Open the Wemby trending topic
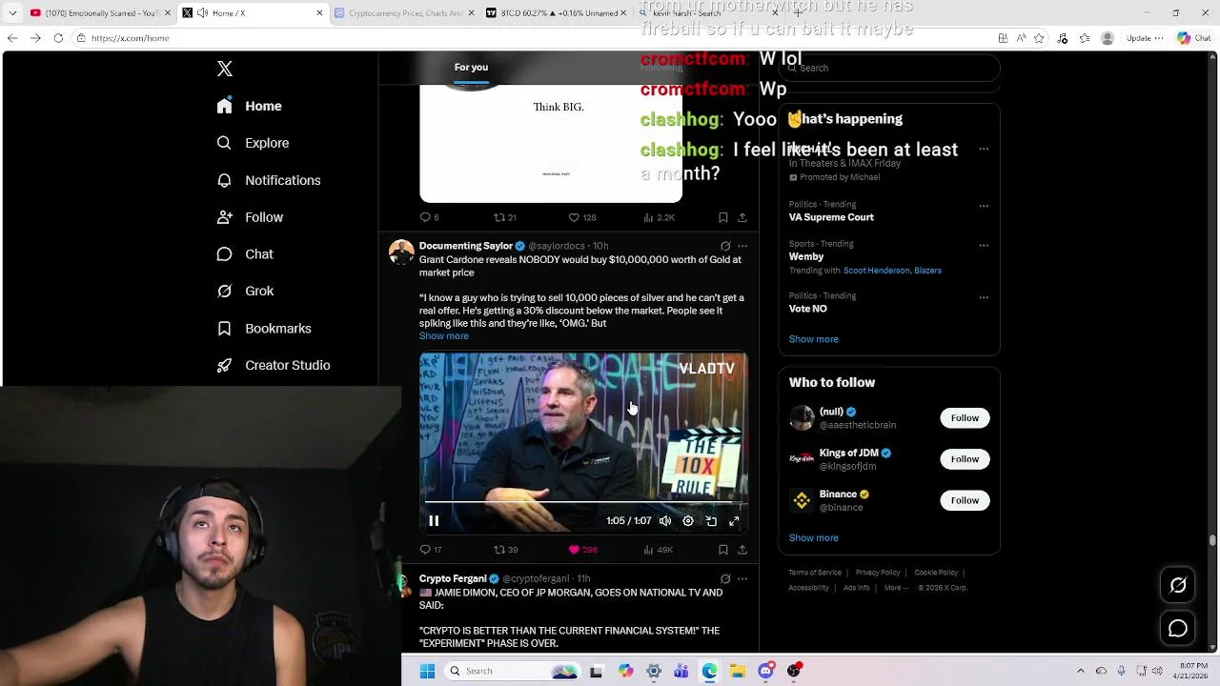Screen dimensions: 1220x686 pyautogui.click(x=805, y=256)
